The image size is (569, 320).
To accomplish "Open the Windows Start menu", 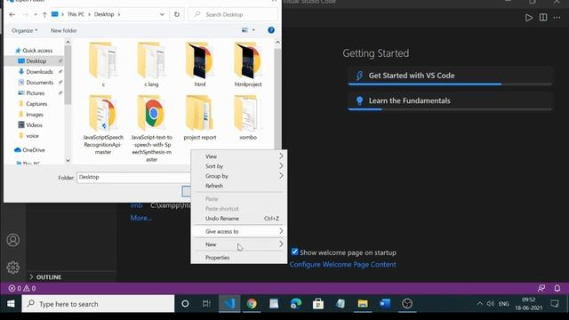I will pos(11,304).
